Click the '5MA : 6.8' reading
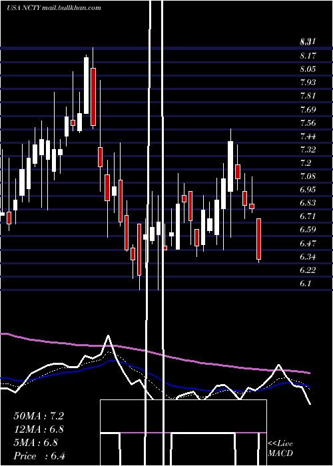This screenshot has width=333, height=466. tap(36, 443)
